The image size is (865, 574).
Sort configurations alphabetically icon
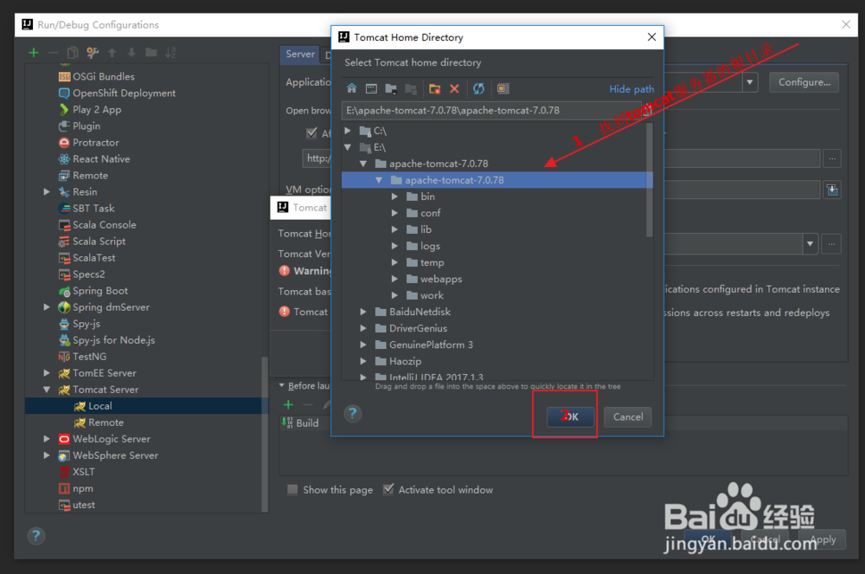(170, 53)
